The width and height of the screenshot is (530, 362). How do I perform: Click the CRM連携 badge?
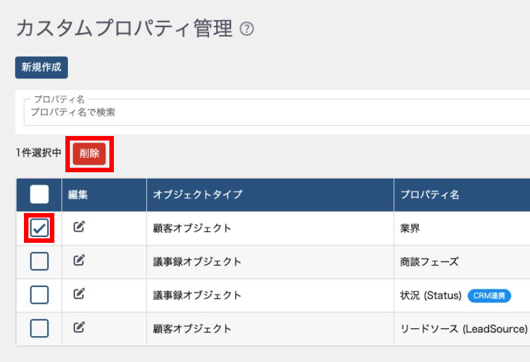tap(489, 296)
